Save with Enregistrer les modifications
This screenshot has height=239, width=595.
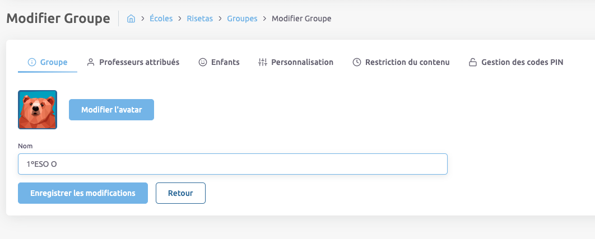click(x=83, y=193)
